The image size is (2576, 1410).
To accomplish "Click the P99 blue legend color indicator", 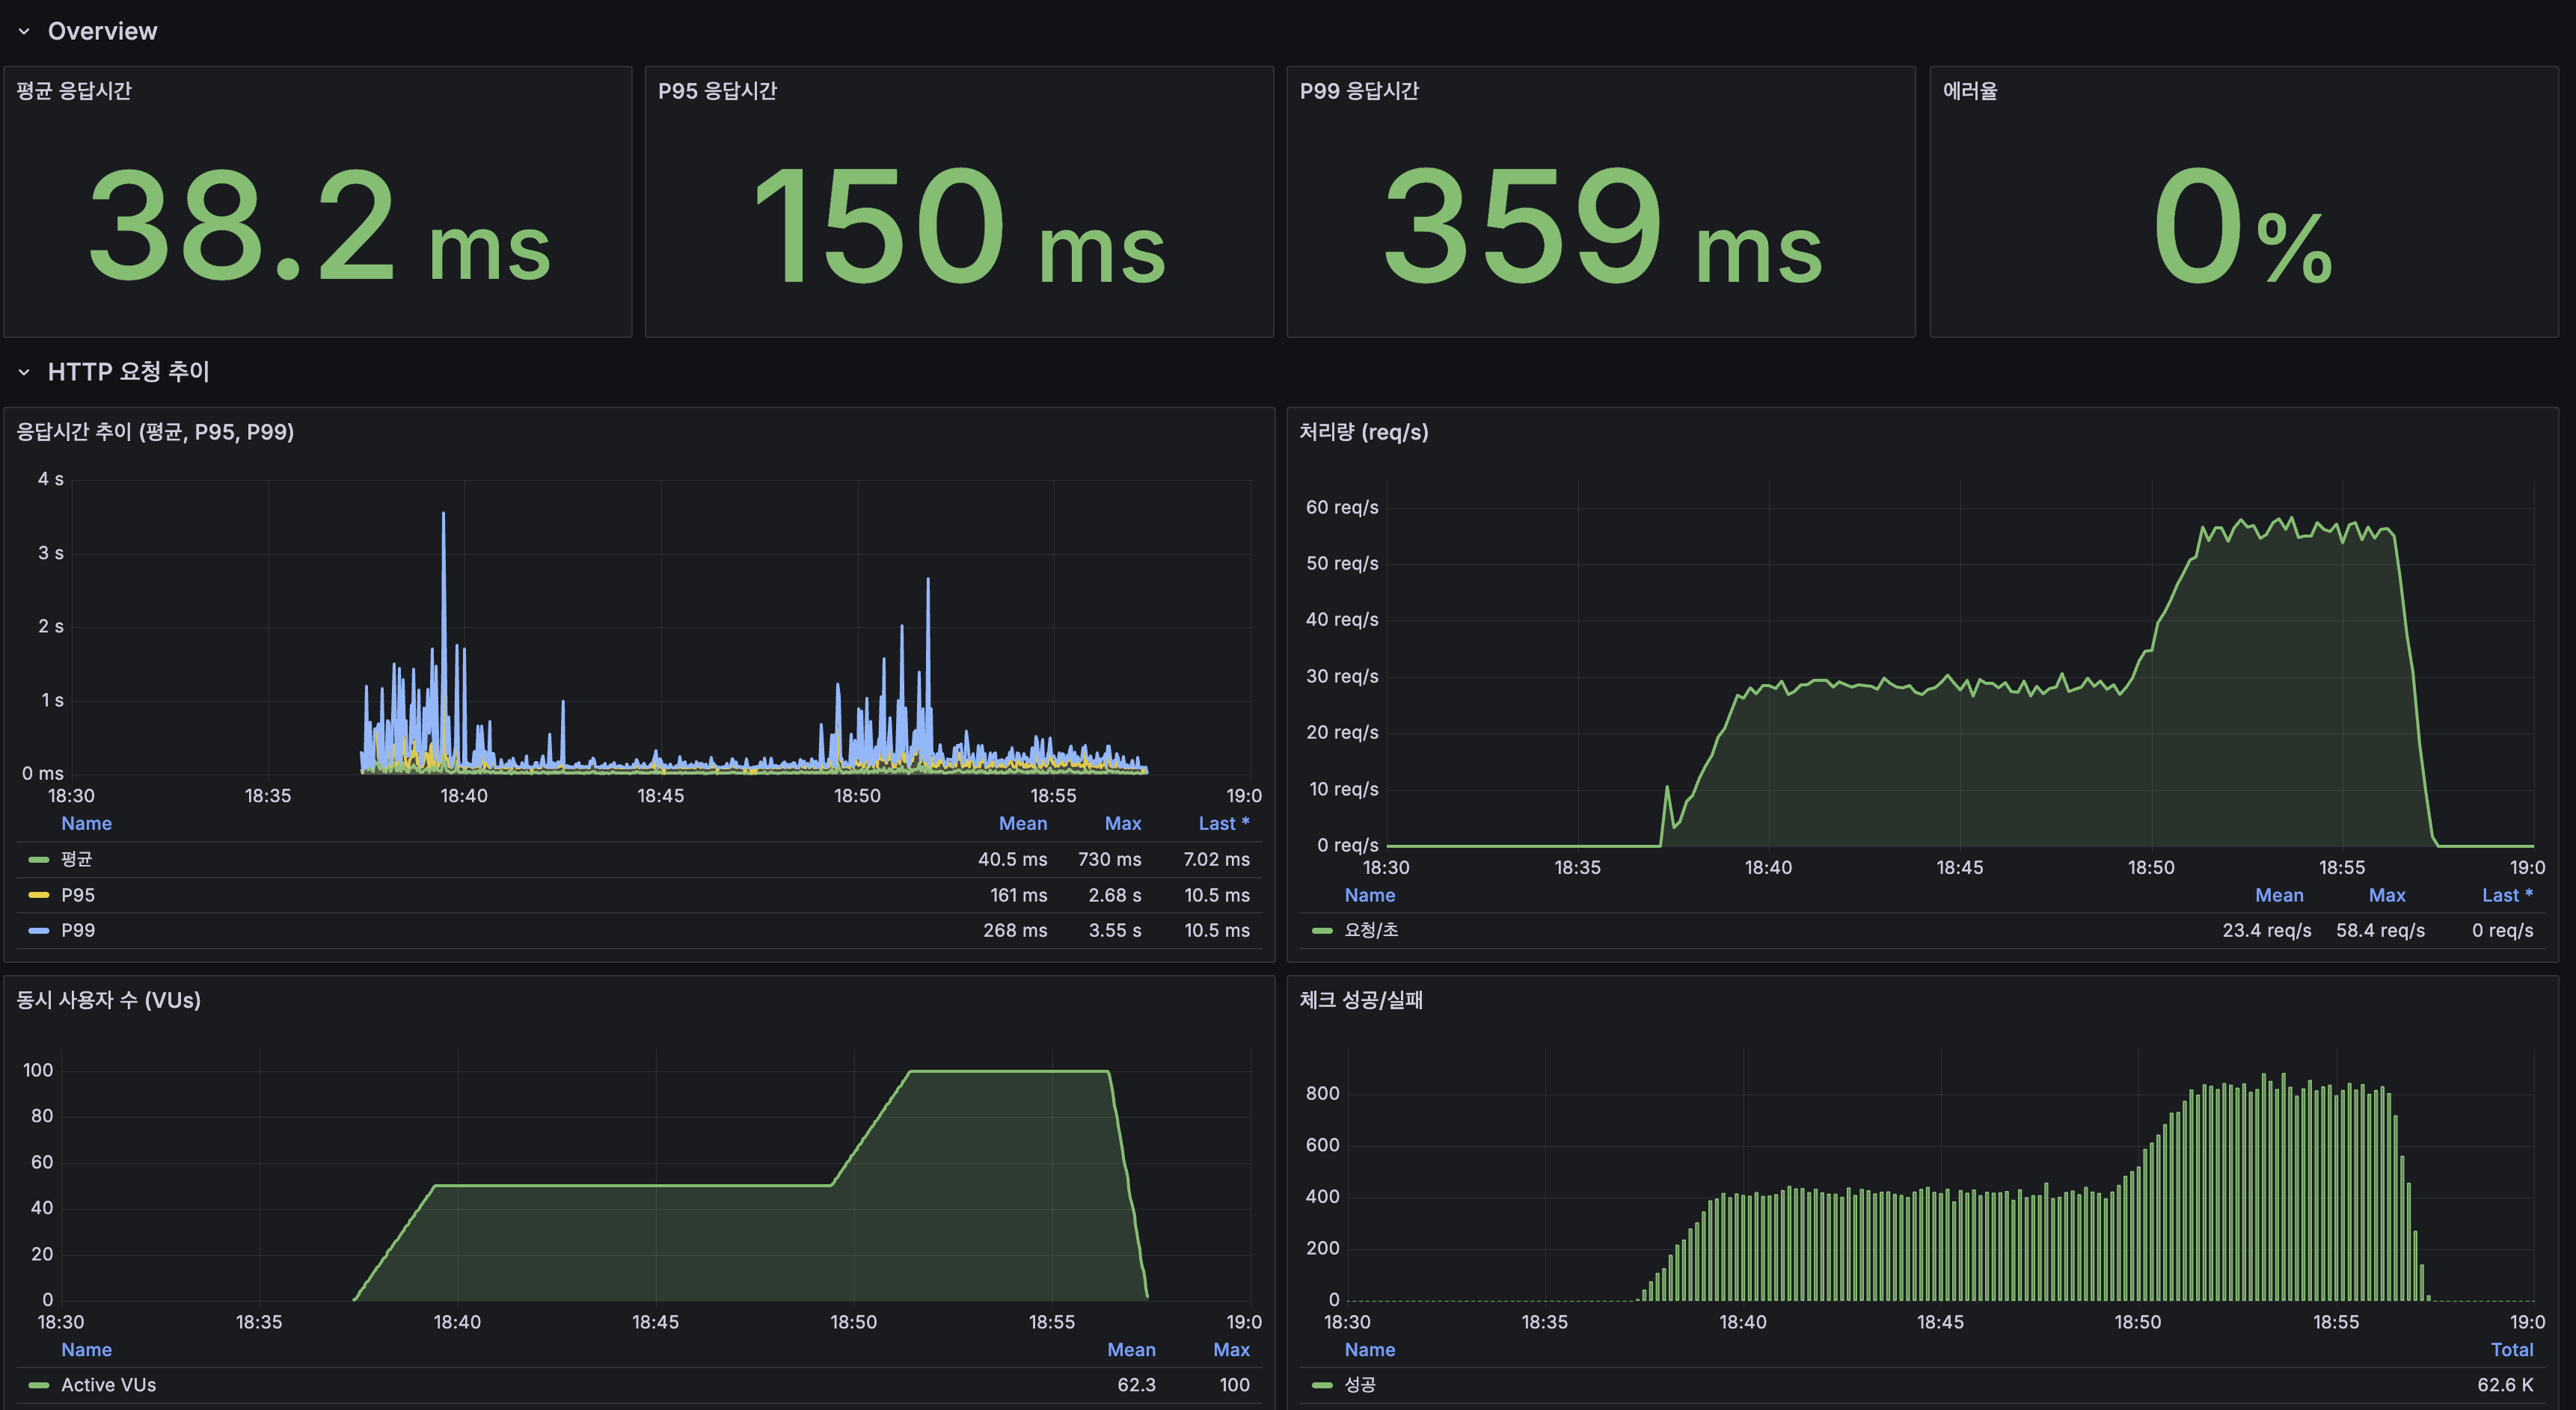I will tap(38, 930).
